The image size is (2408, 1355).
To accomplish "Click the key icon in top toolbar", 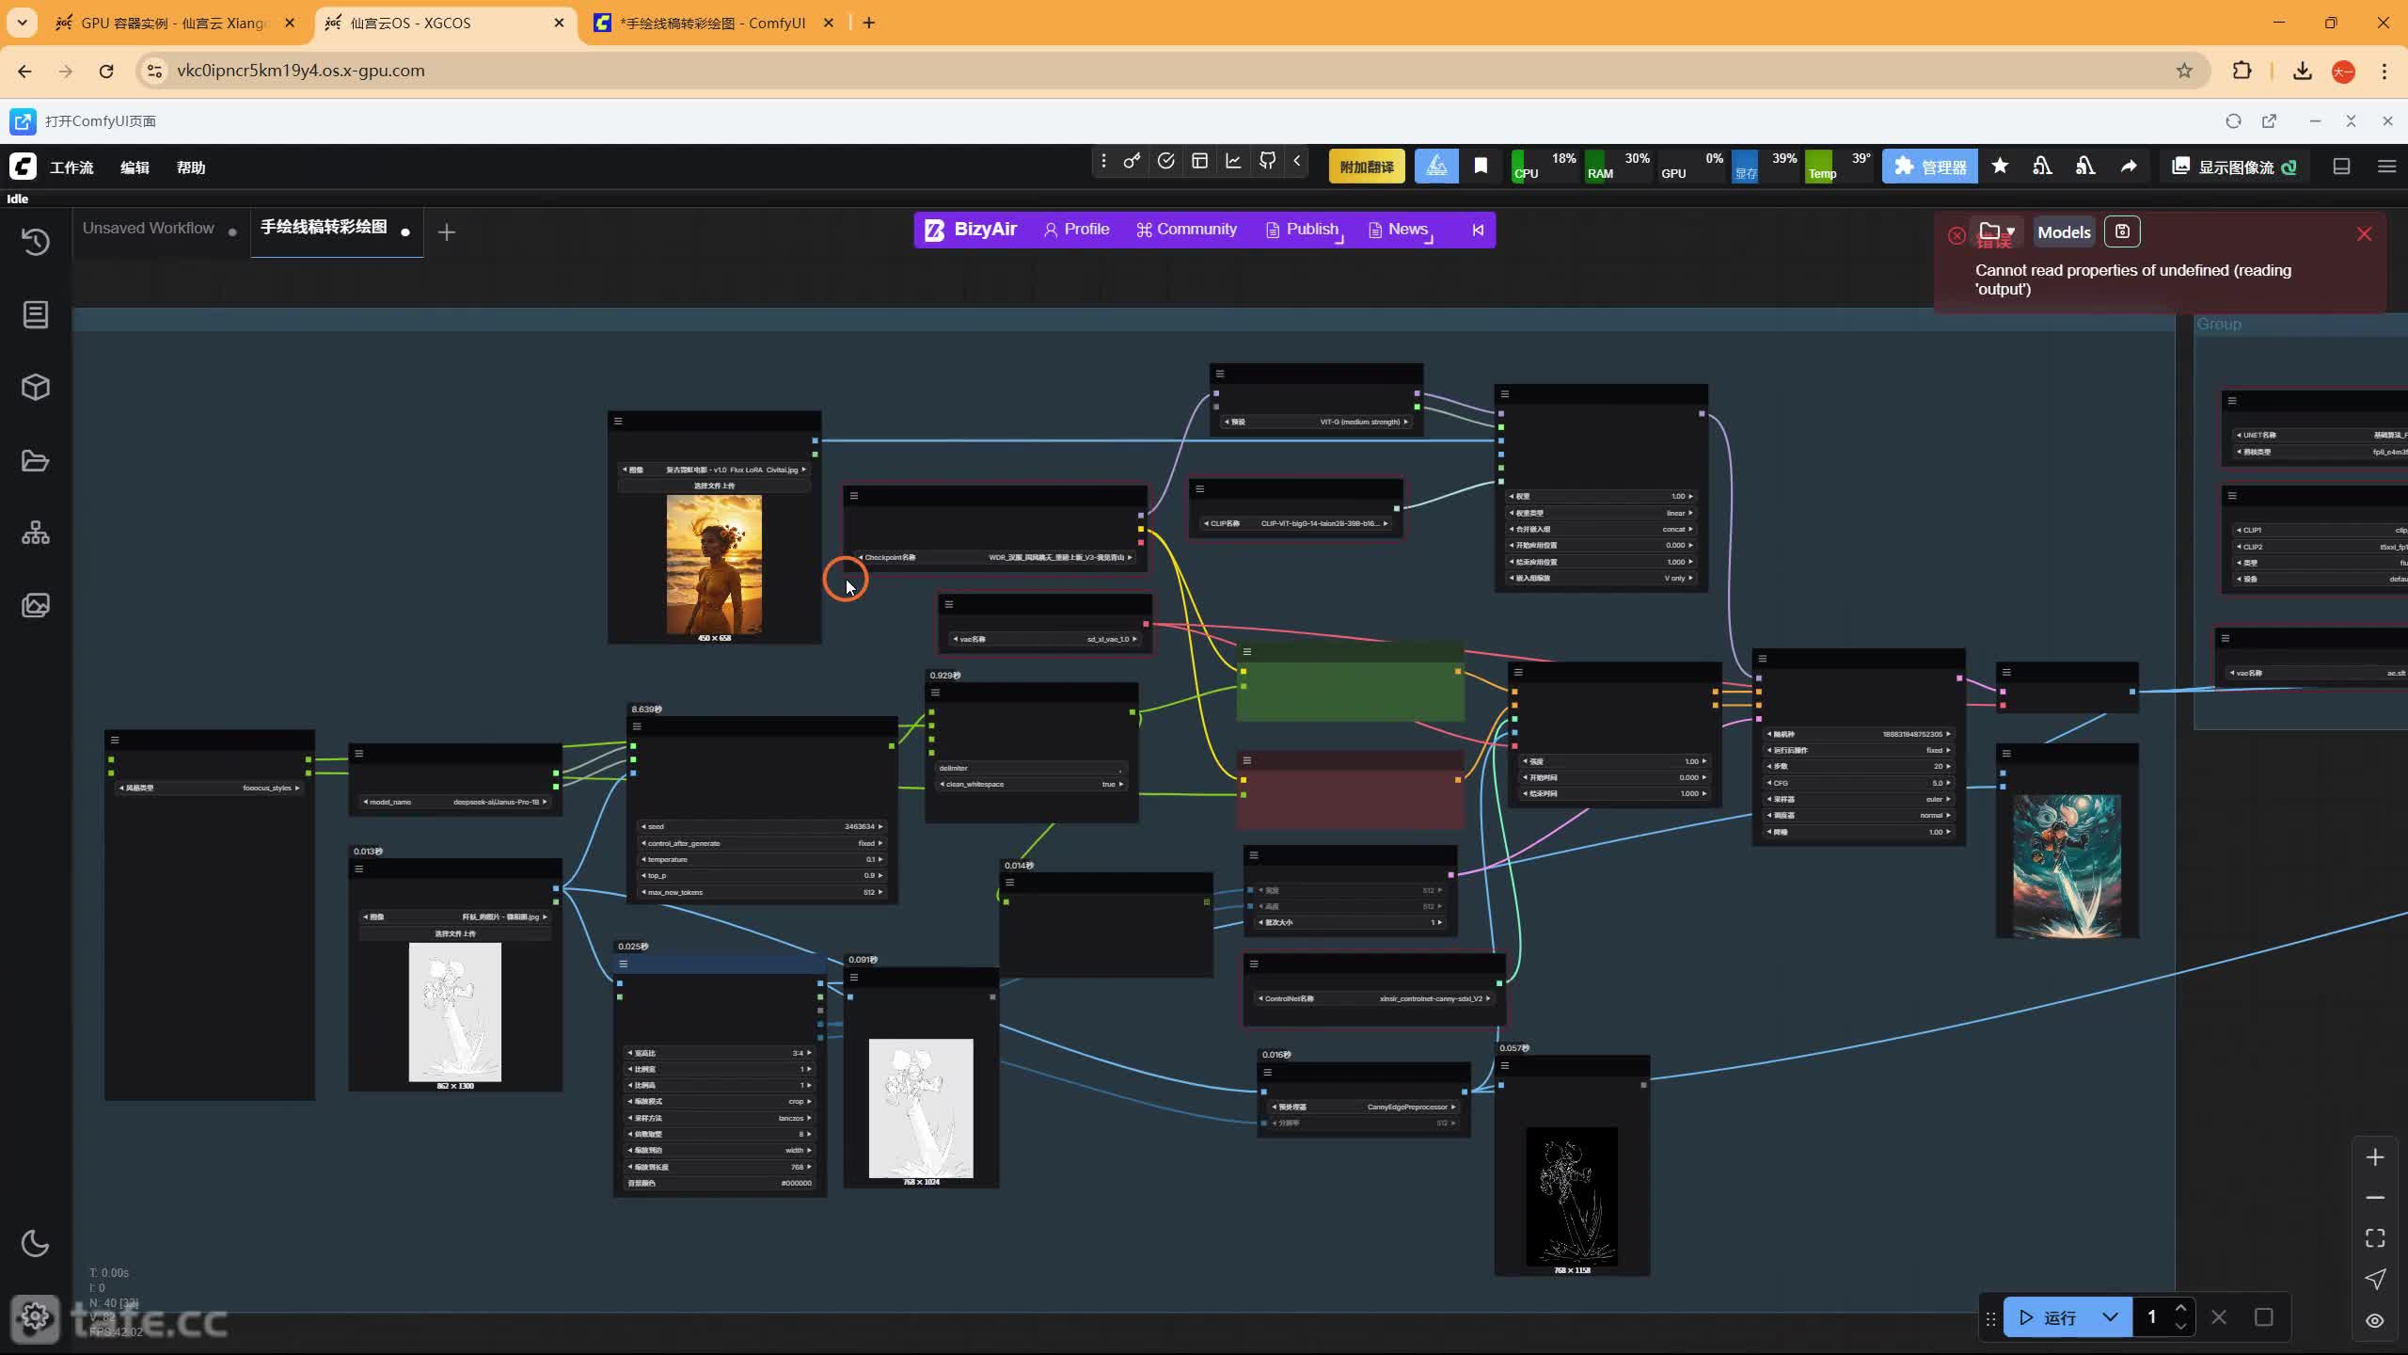I will 1132,161.
